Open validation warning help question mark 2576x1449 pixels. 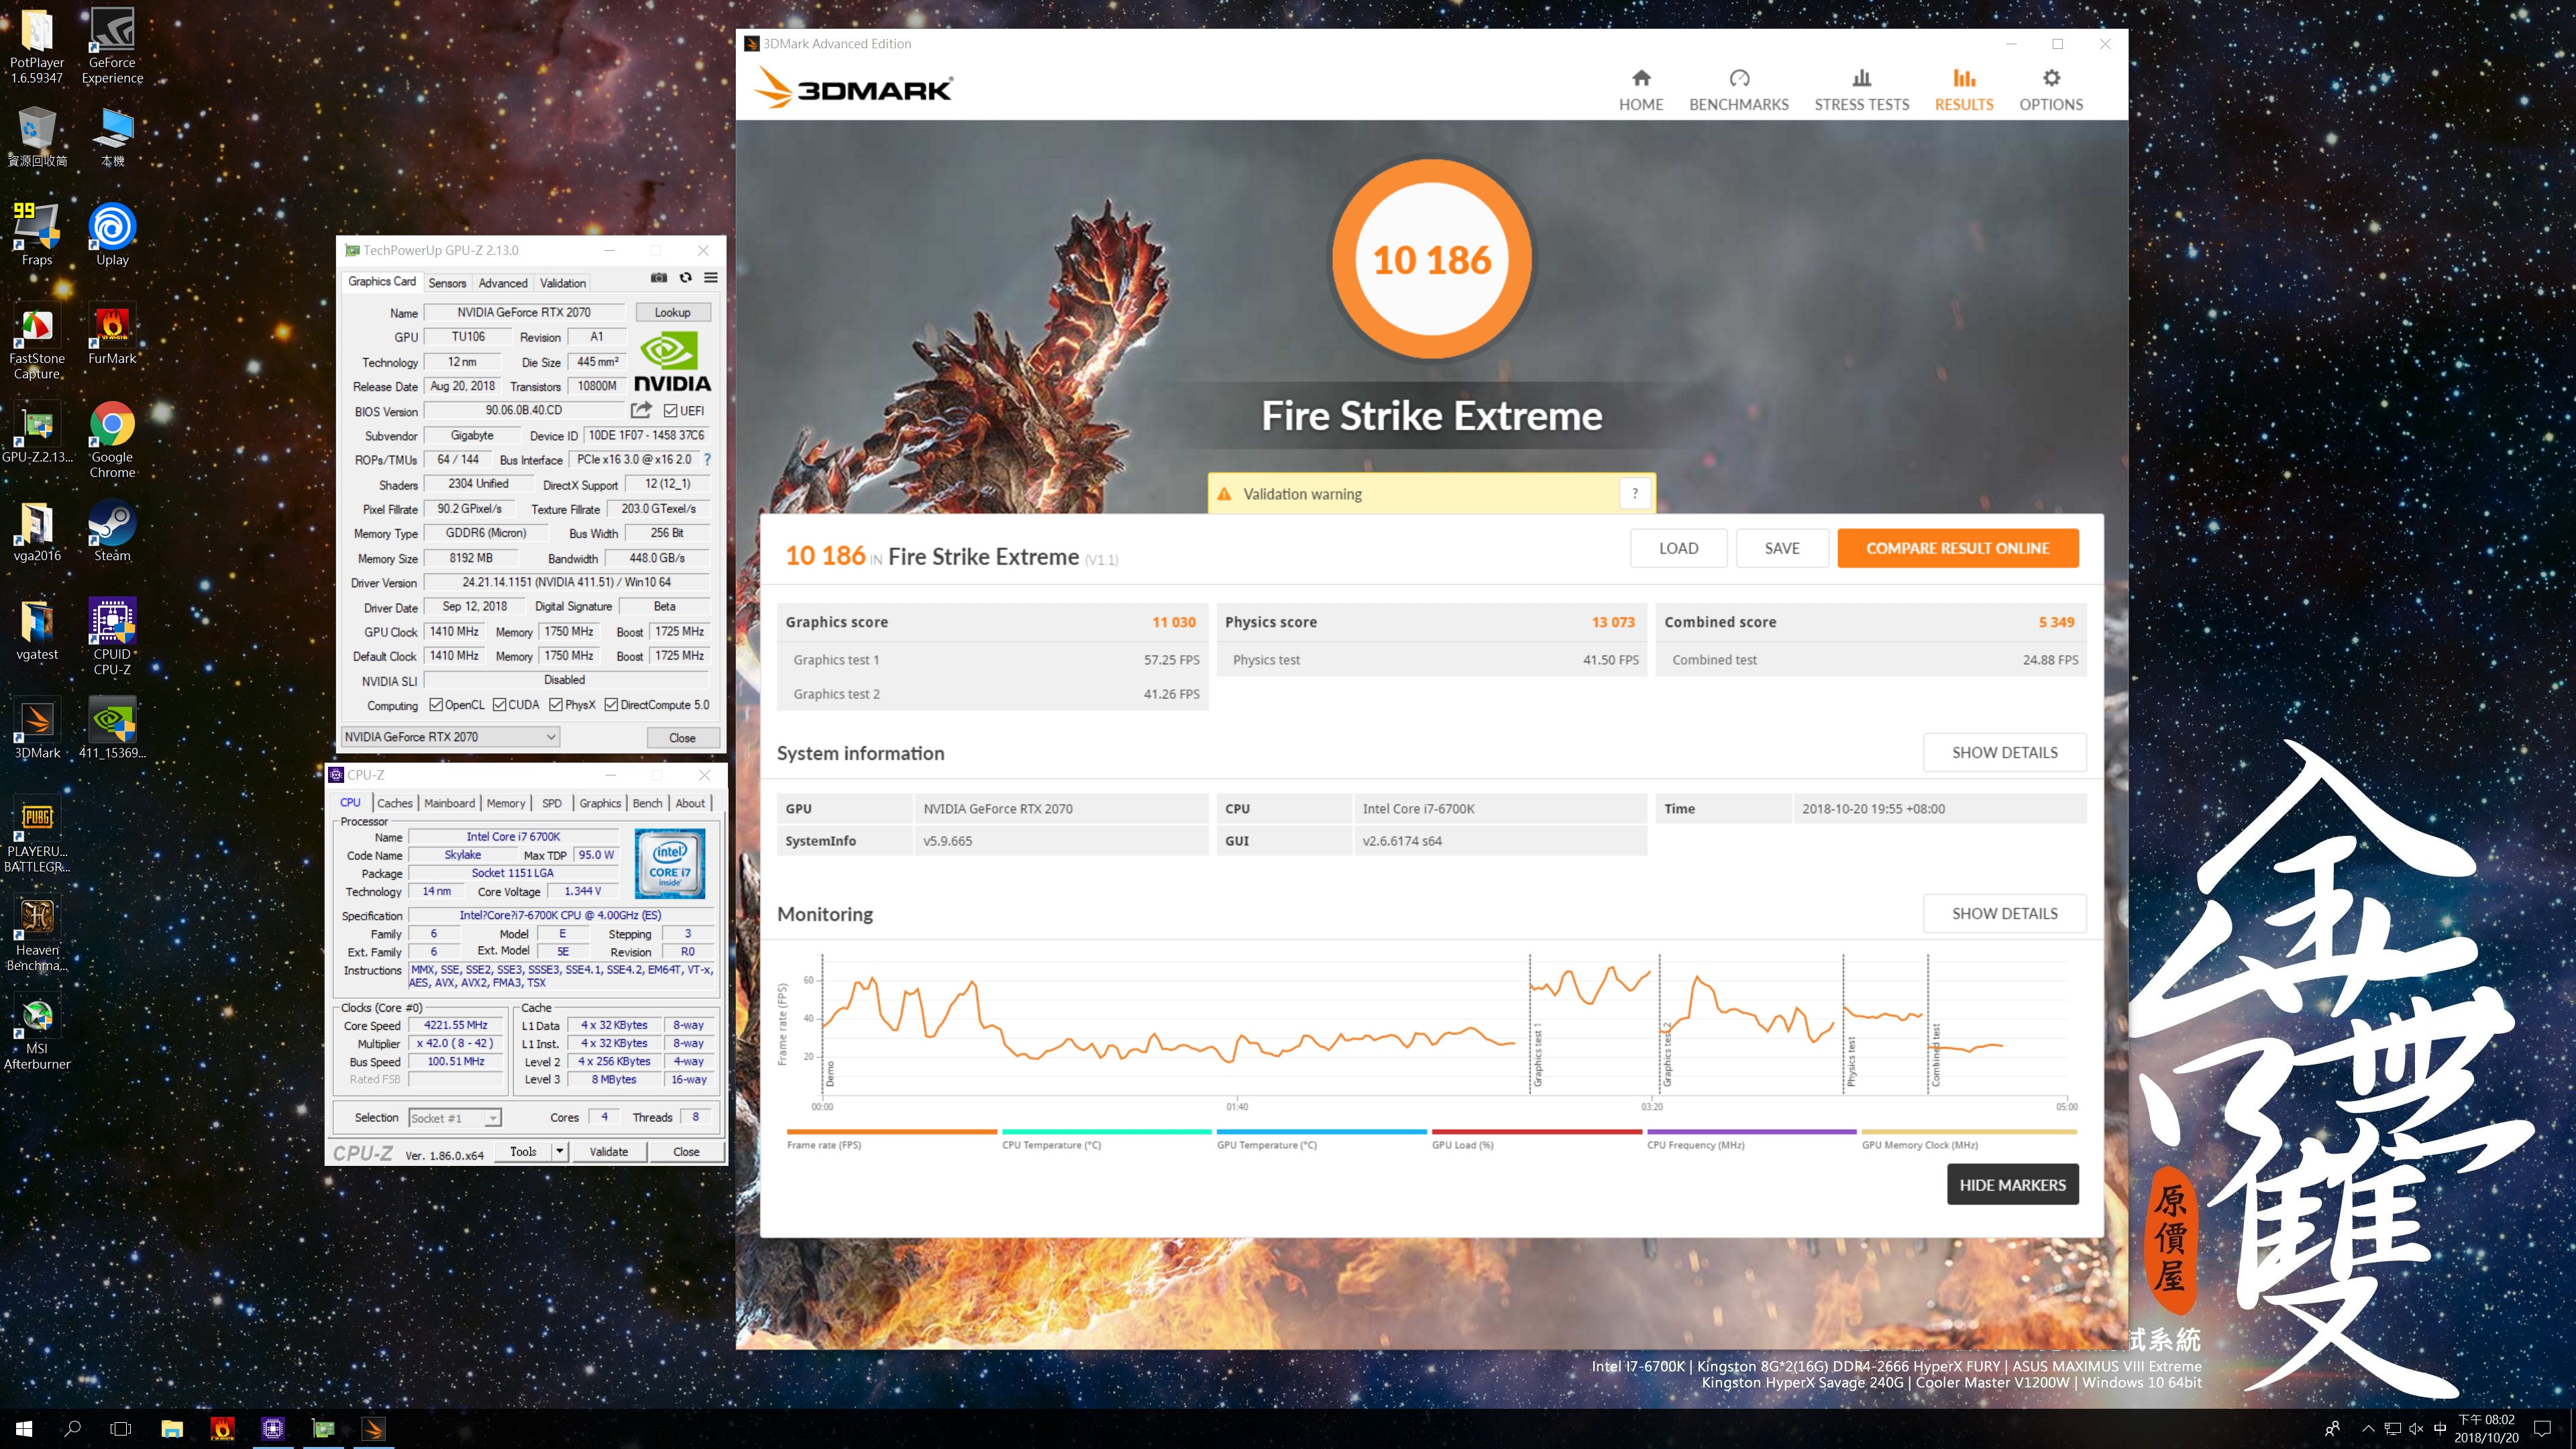coord(1634,493)
